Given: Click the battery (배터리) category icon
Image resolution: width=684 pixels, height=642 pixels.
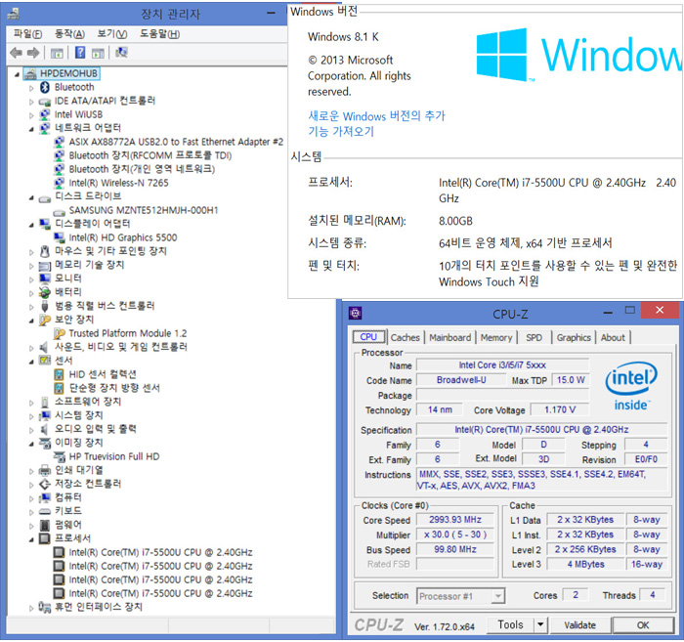Looking at the screenshot, I should [x=45, y=292].
